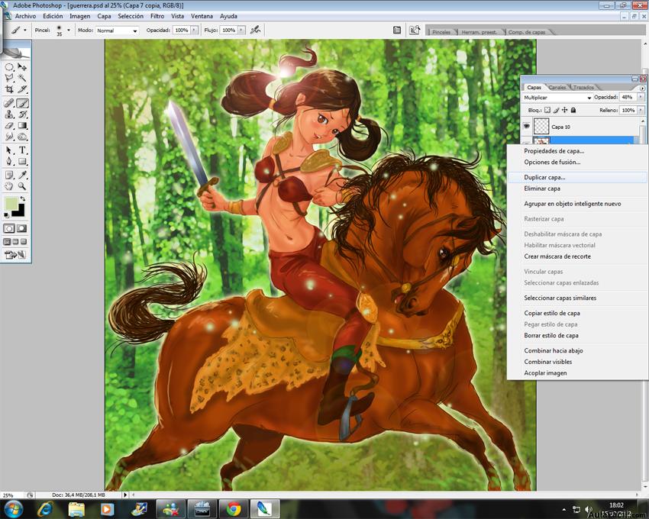
Task: Select the Smudge tool
Action: tap(9, 137)
